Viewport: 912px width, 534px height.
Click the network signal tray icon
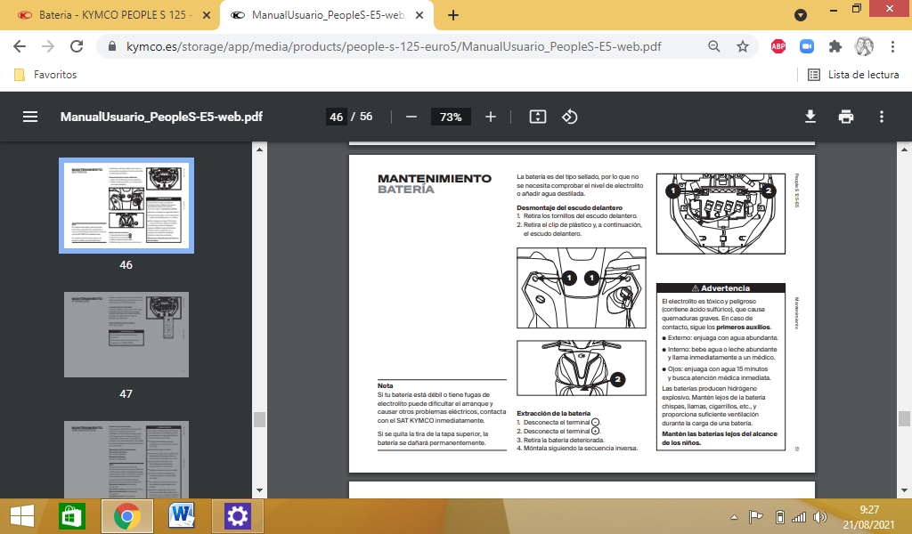(800, 516)
